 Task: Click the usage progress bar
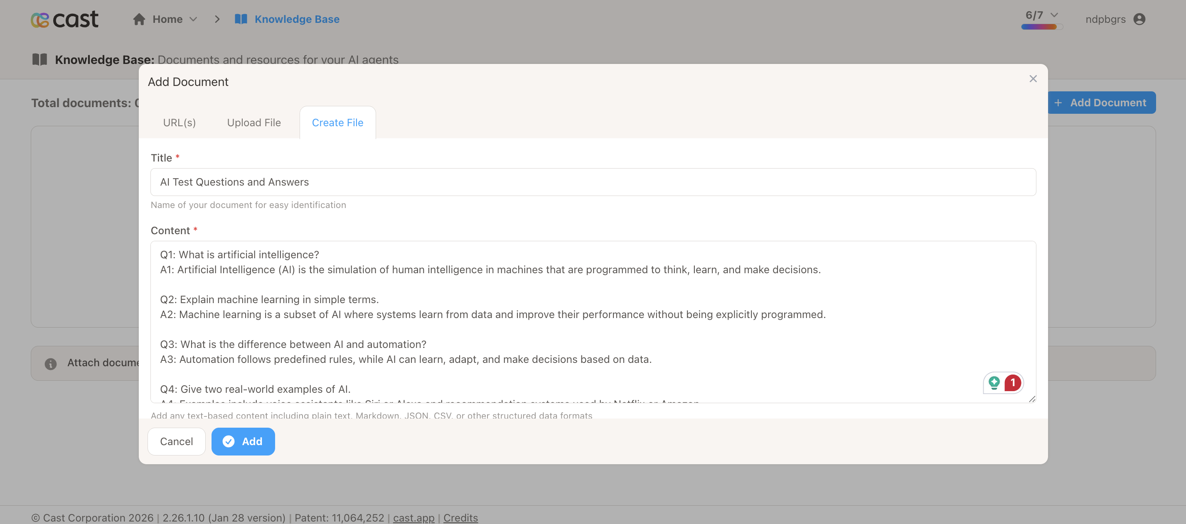tap(1041, 27)
